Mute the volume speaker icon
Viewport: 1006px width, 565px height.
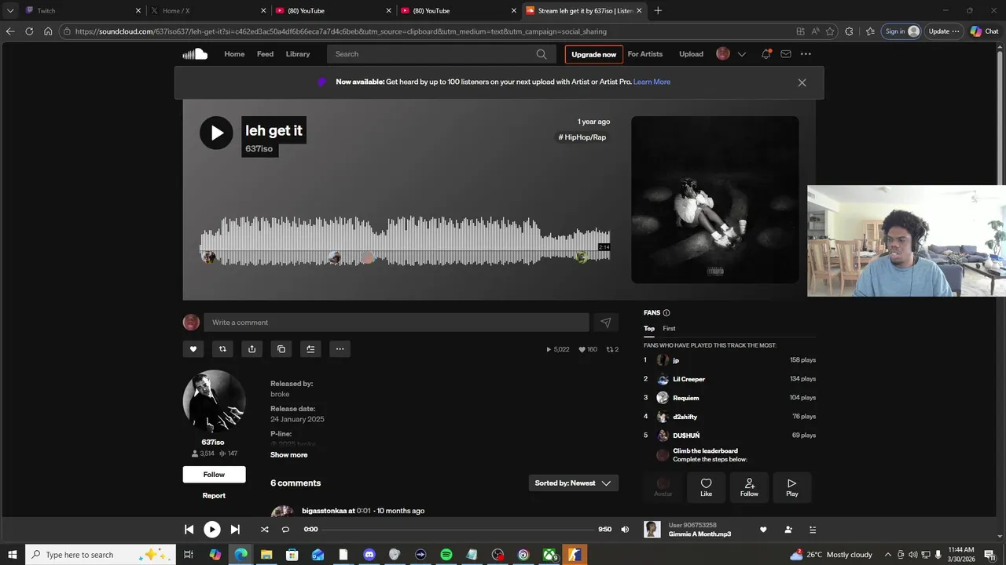click(x=625, y=530)
